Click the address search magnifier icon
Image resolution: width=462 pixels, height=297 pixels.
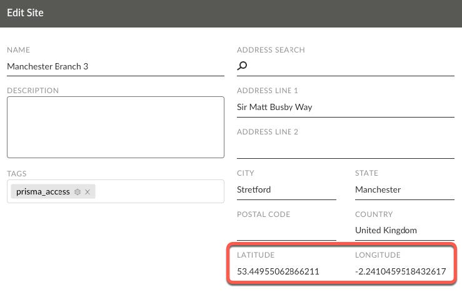(243, 66)
